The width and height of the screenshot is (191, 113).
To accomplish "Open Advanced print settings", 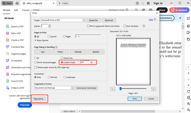I will tap(109, 20).
